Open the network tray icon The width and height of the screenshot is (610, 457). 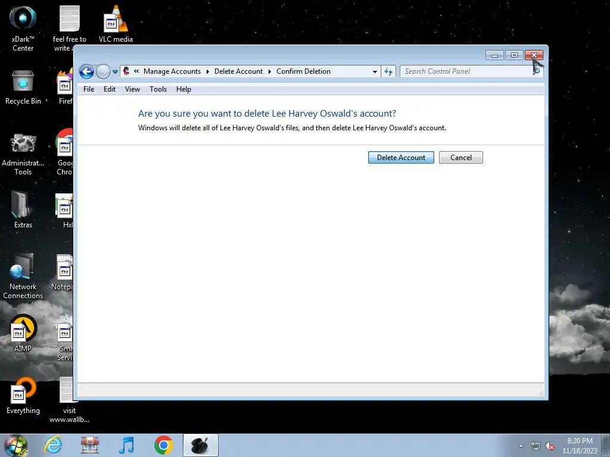click(536, 446)
